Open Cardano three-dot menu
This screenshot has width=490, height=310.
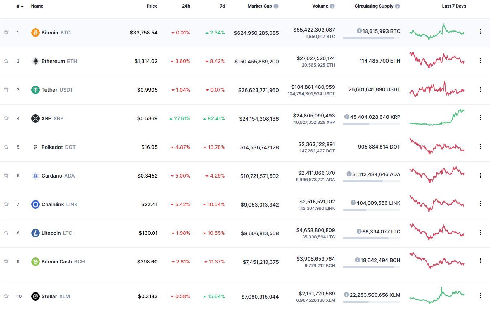coord(480,175)
